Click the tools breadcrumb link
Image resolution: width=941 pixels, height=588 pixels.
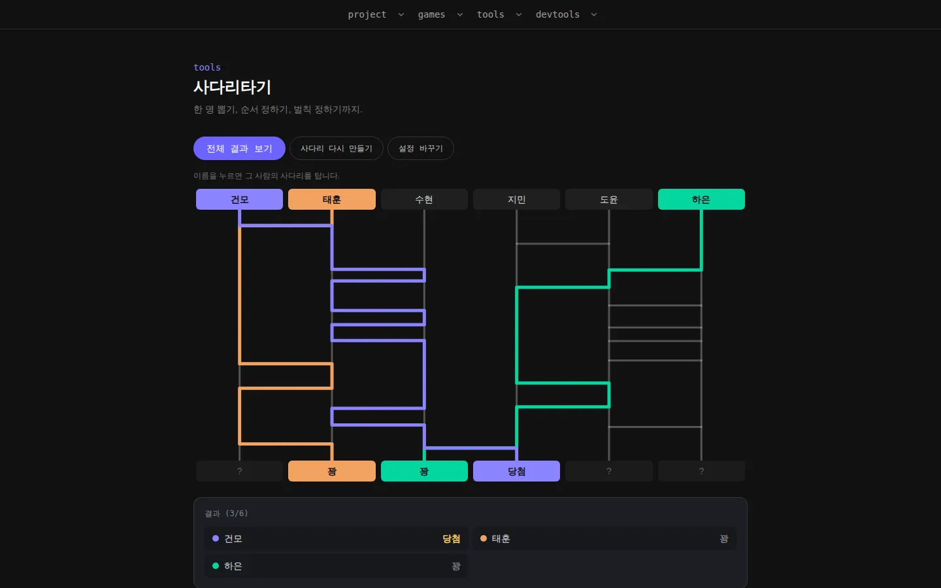coord(207,67)
